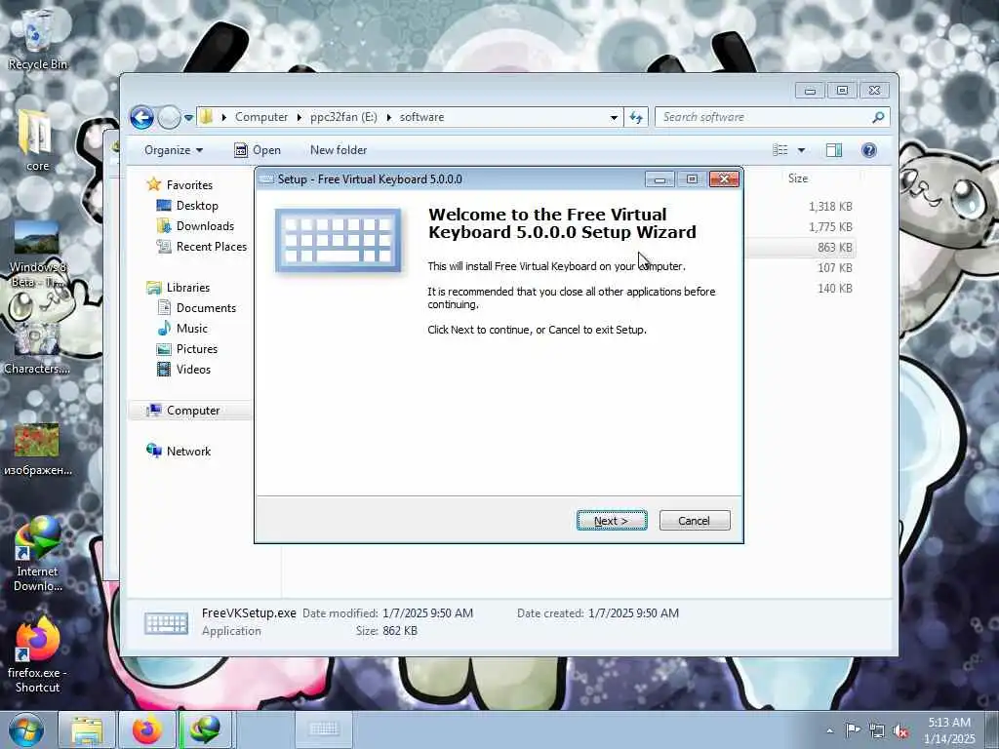Open the Windows Start menu orb
999x749 pixels.
[25, 729]
